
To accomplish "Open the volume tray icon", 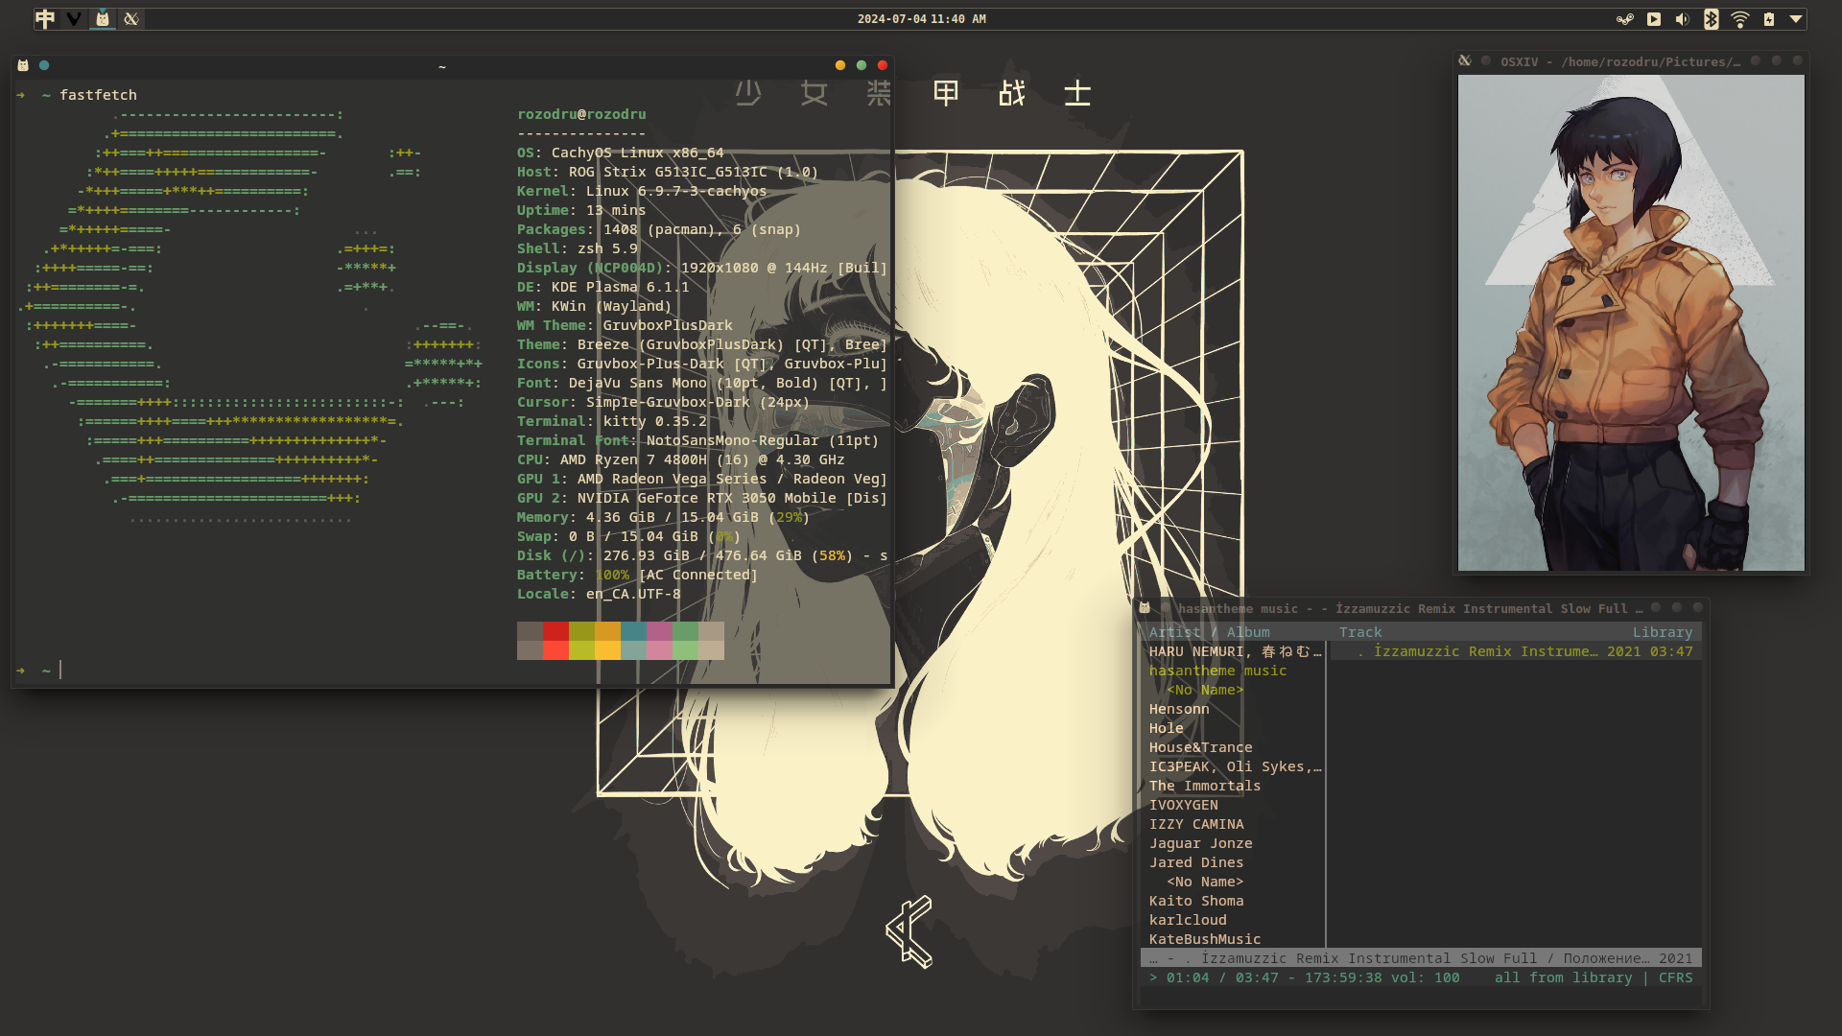I will tap(1682, 18).
